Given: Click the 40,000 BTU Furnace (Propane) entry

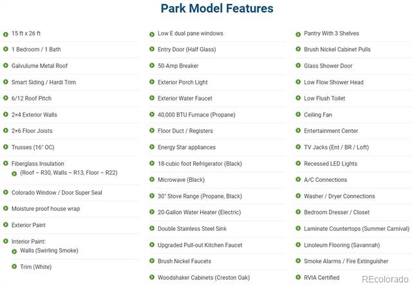Looking at the screenshot, I should (x=196, y=115).
